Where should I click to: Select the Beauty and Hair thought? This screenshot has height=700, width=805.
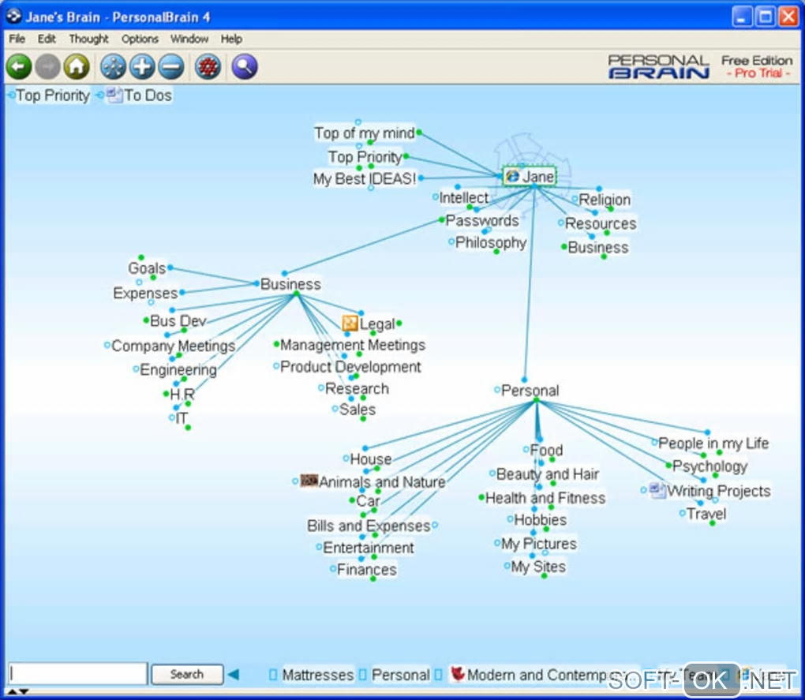(547, 474)
